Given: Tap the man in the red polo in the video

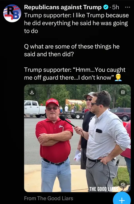Looking at the screenshot, I should (x=54, y=144).
